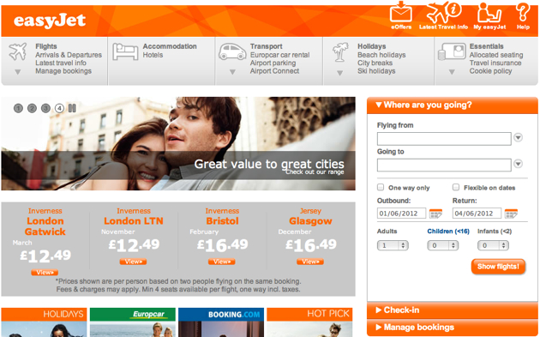Click the Going to input field
540x337 pixels.
tap(444, 165)
